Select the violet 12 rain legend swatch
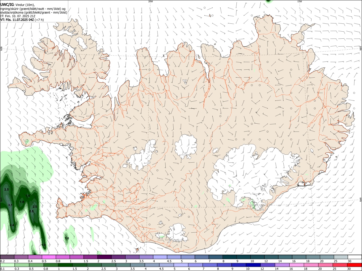This screenshot has height=271, width=362. pos(267,265)
